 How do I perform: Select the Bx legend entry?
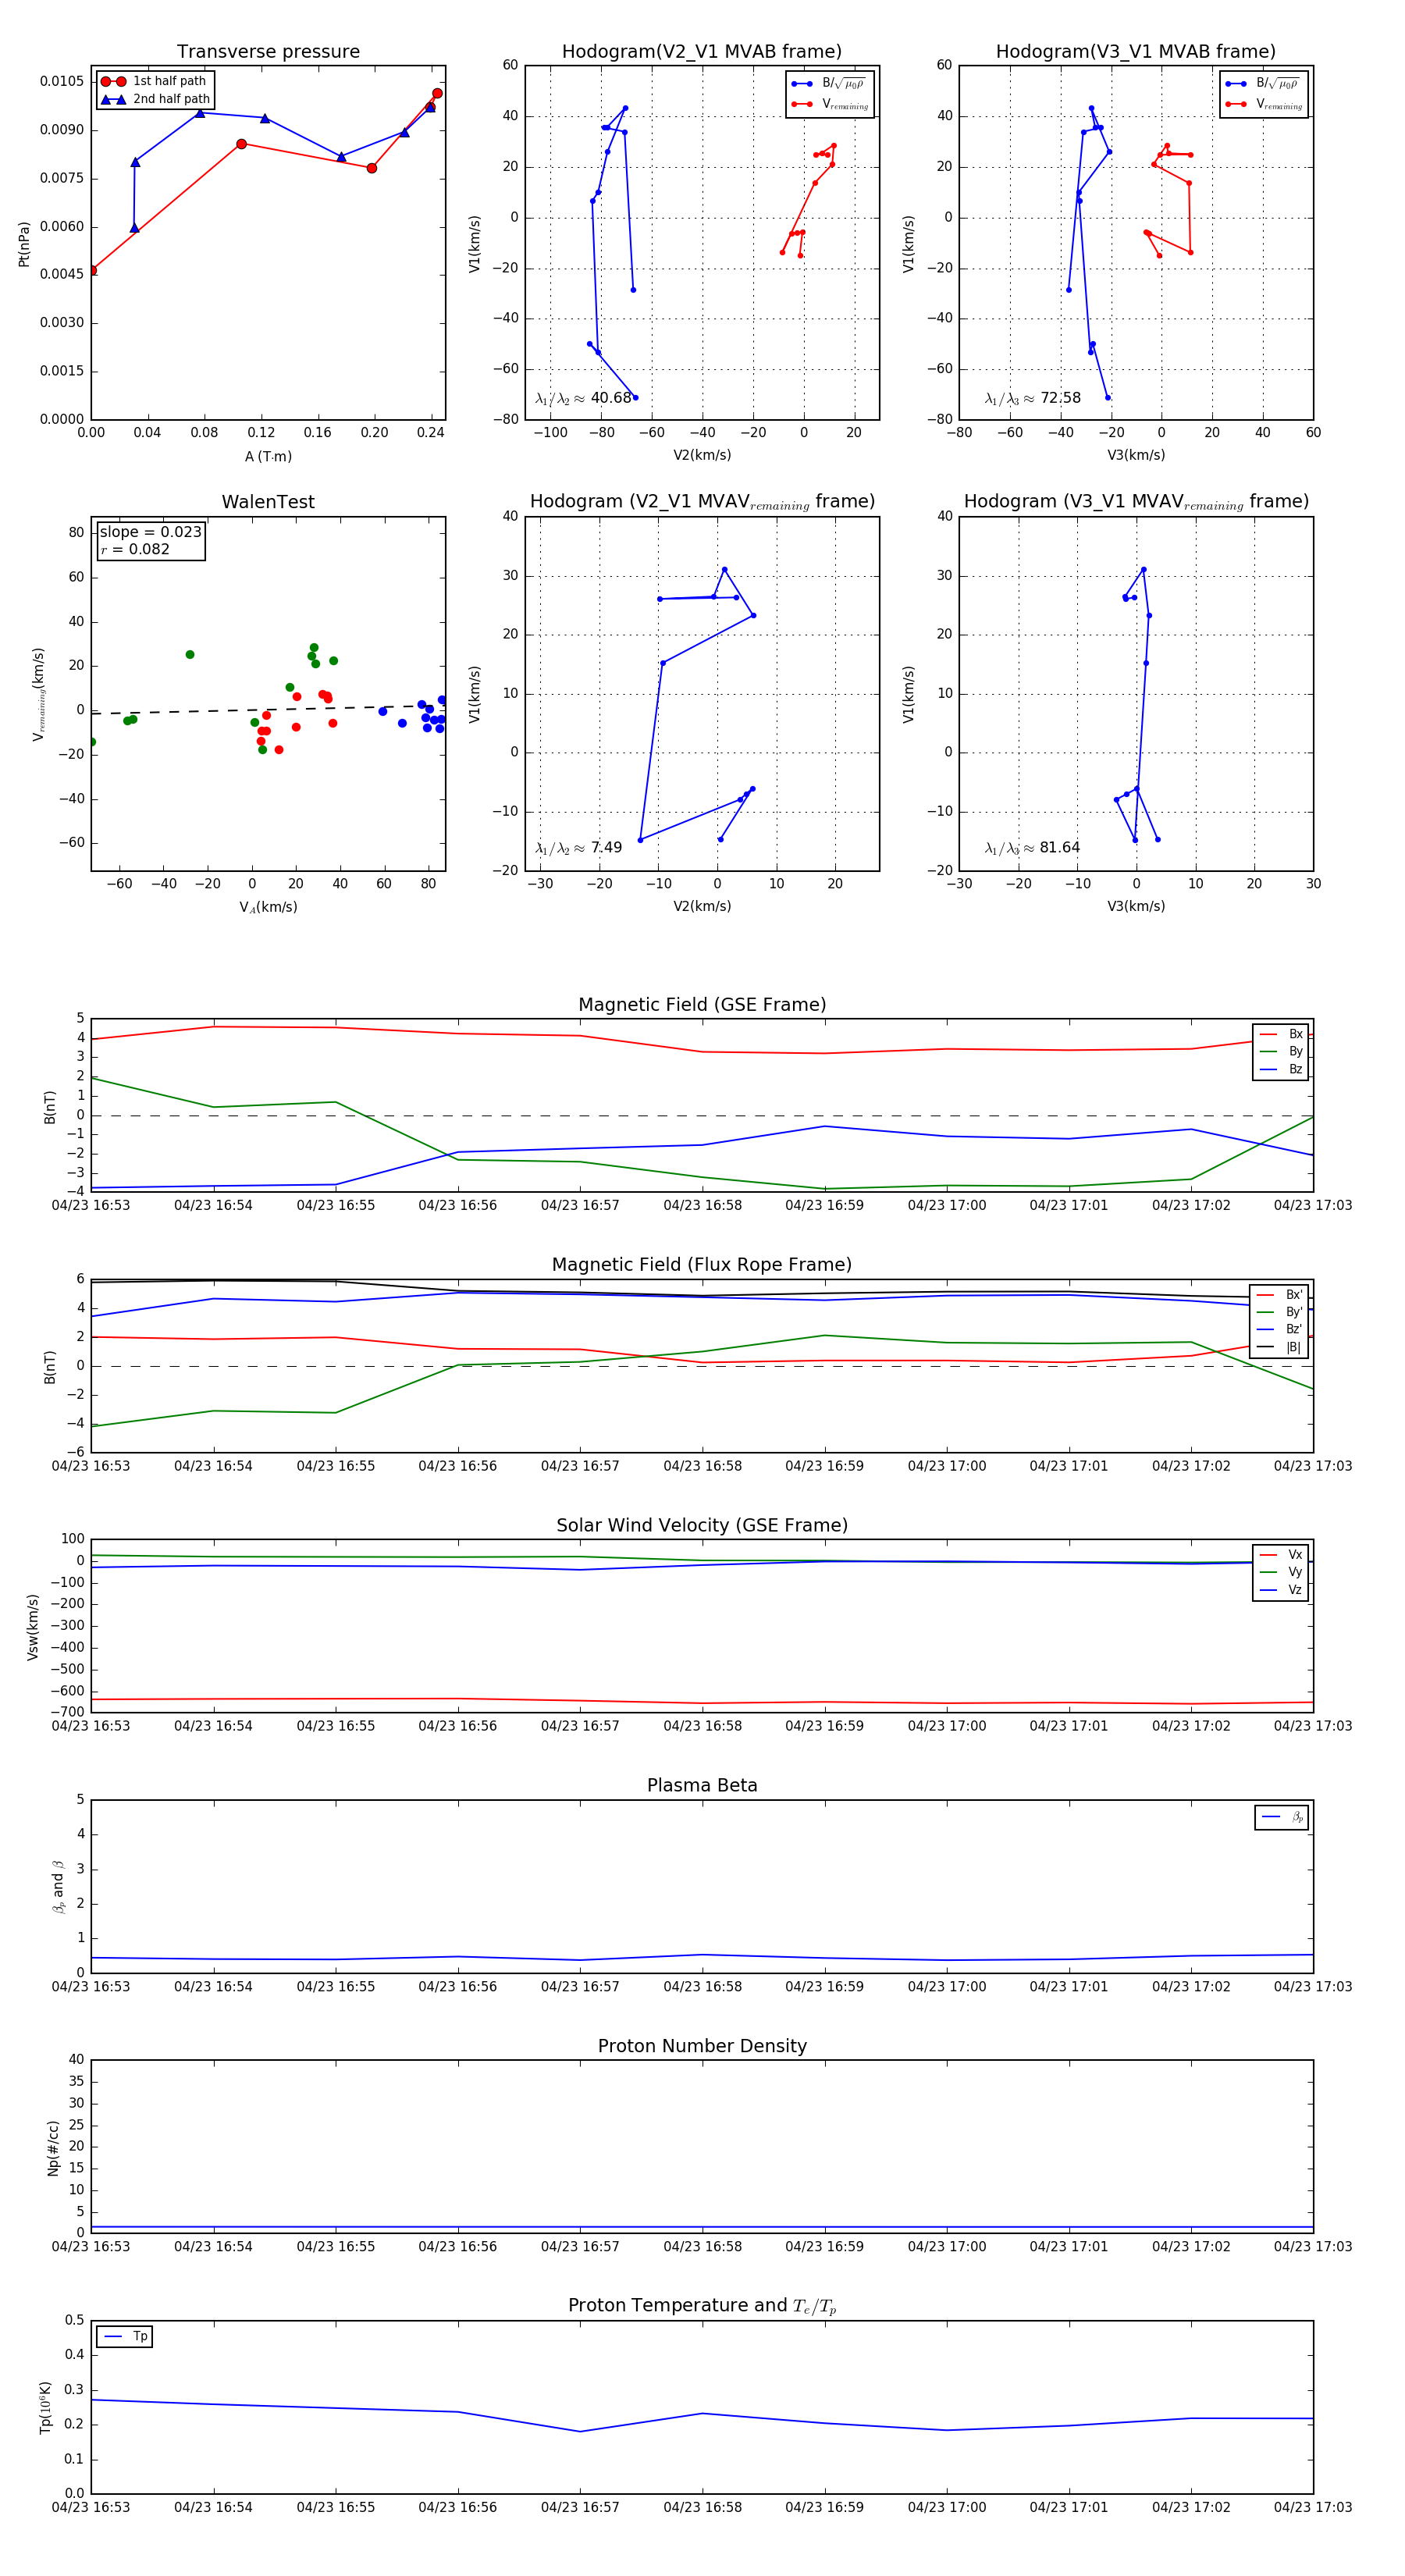[x=1280, y=1034]
